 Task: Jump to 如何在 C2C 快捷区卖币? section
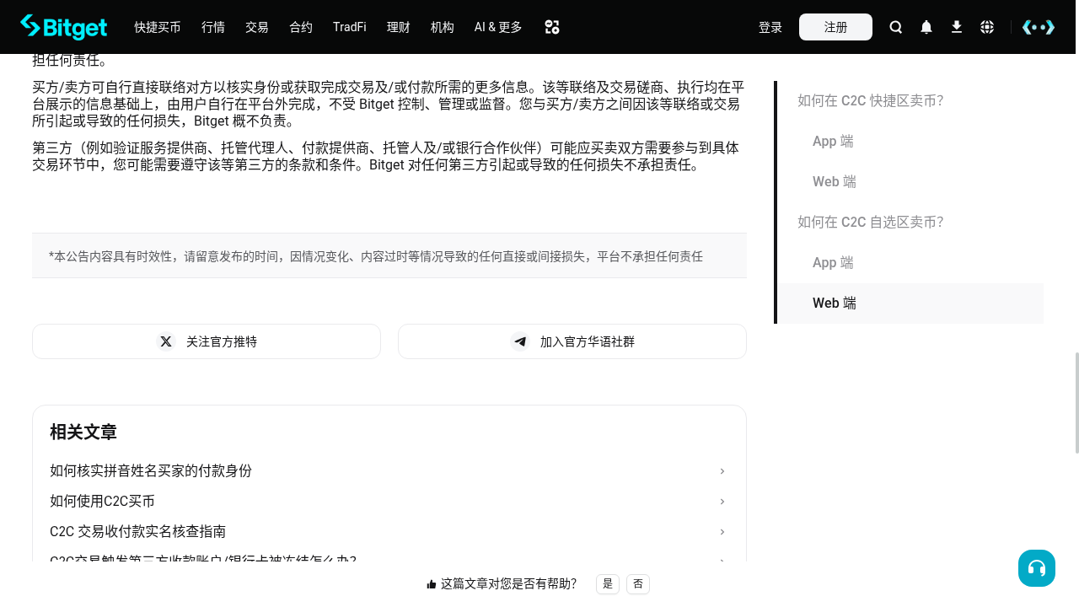pyautogui.click(x=870, y=101)
